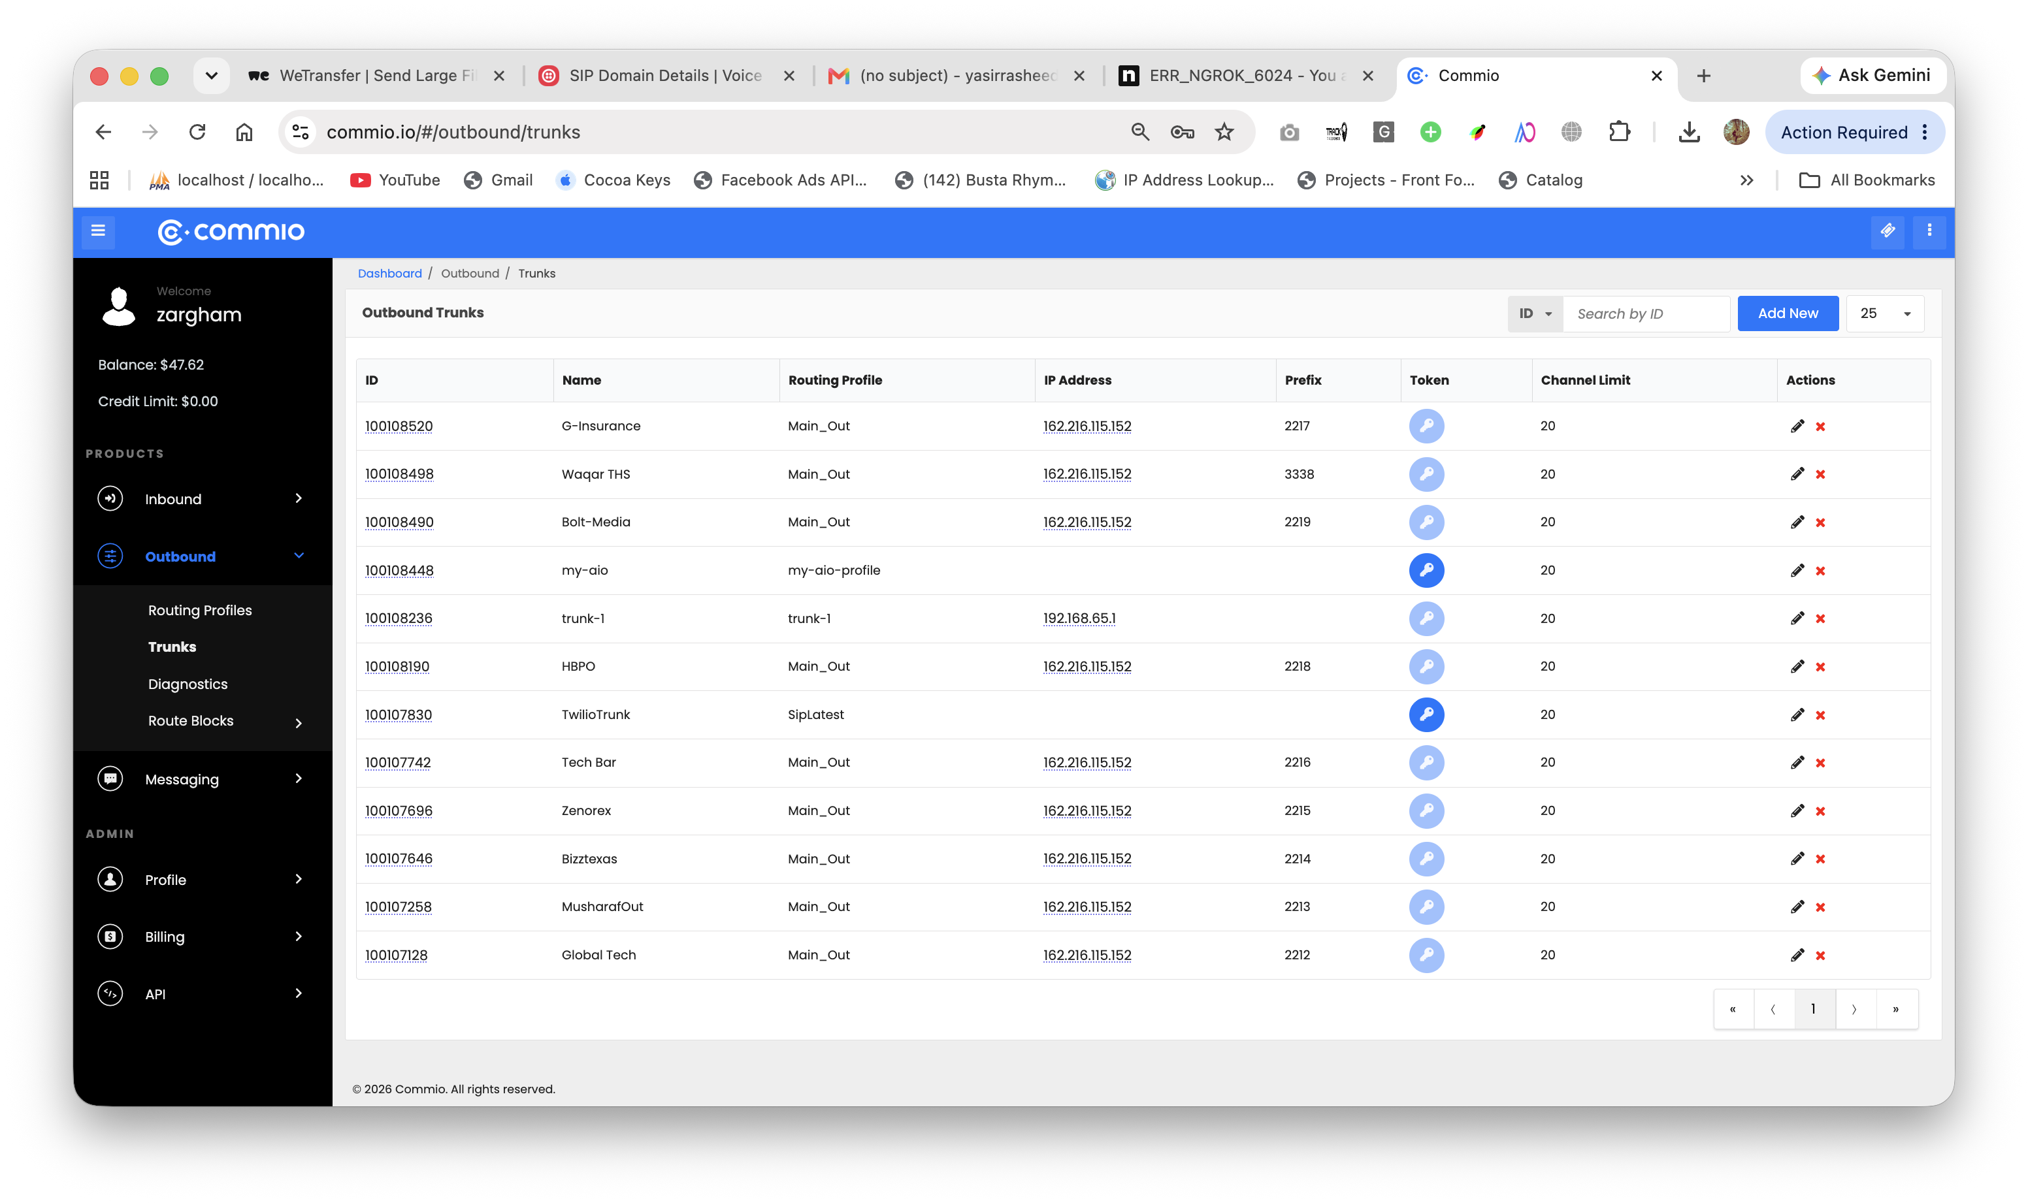
Task: Show token for Waqar THS trunk
Action: pos(1426,474)
